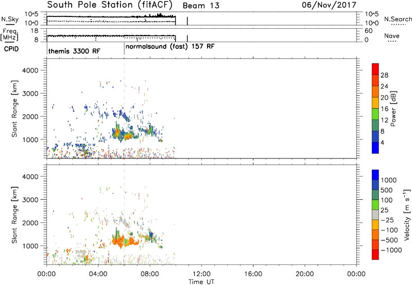Click the date "06/Nov/2017"
The width and height of the screenshot is (412, 285).
329,5
